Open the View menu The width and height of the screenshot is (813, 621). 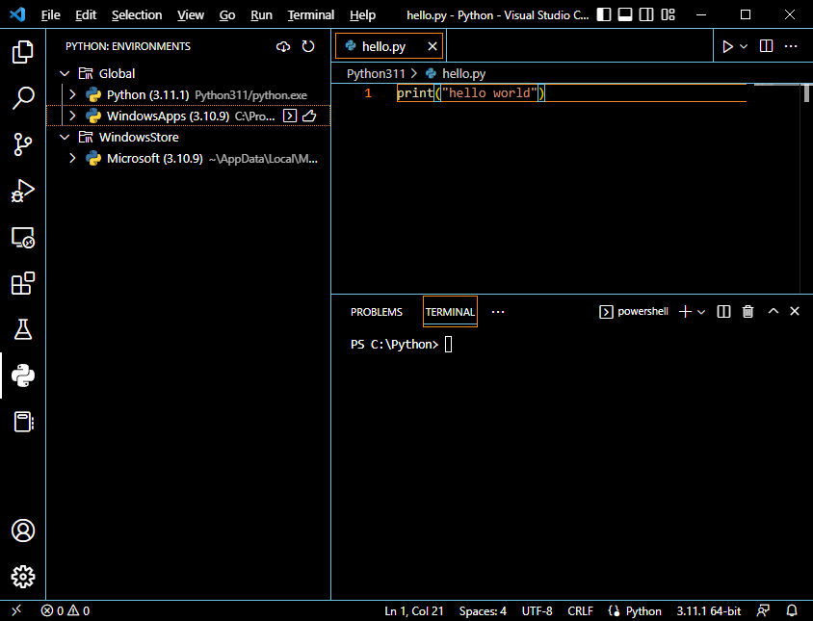pyautogui.click(x=191, y=15)
